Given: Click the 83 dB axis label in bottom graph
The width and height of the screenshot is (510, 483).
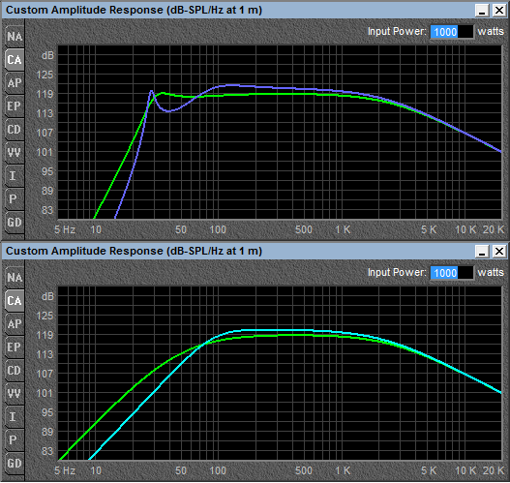Looking at the screenshot, I should pyautogui.click(x=47, y=451).
